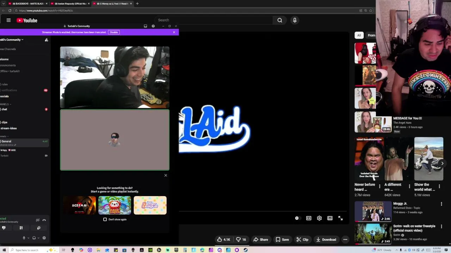Disable Streamer Mode from the banner
451x253 pixels.
point(114,32)
